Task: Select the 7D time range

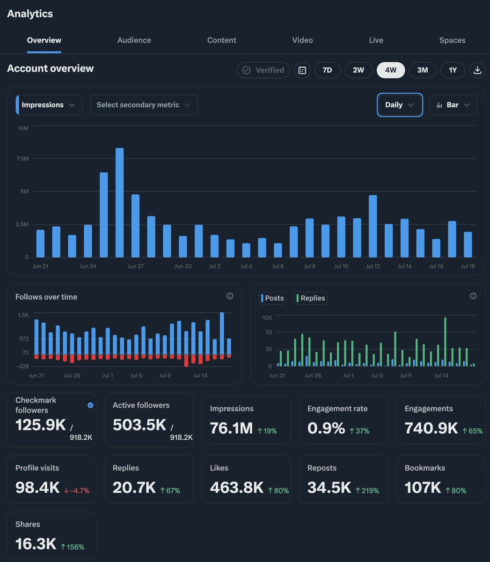Action: click(328, 70)
